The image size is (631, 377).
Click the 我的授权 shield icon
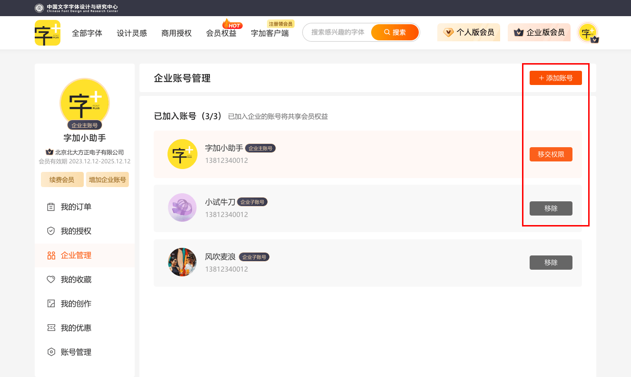[51, 231]
